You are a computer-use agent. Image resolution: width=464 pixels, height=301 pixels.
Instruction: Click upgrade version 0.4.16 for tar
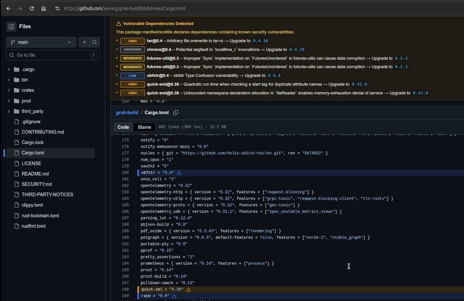coord(260,41)
